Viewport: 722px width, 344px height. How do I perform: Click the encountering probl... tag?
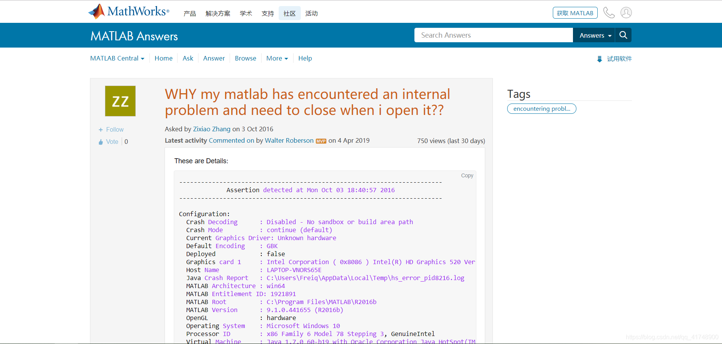[542, 109]
